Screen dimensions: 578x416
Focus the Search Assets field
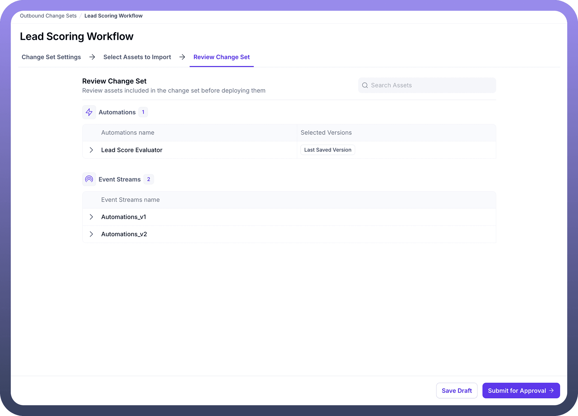click(x=431, y=85)
